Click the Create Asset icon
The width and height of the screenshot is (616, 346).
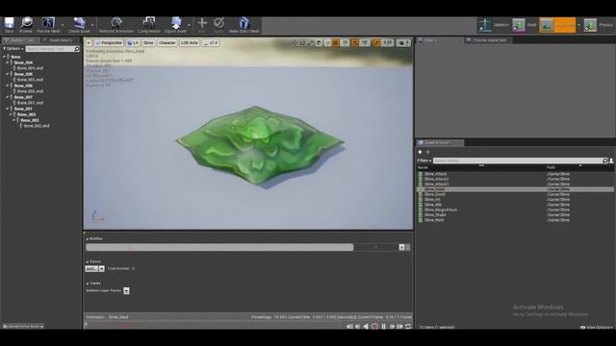[79, 25]
